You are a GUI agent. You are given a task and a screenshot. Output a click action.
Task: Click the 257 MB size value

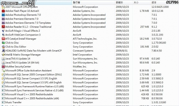pos(145,27)
